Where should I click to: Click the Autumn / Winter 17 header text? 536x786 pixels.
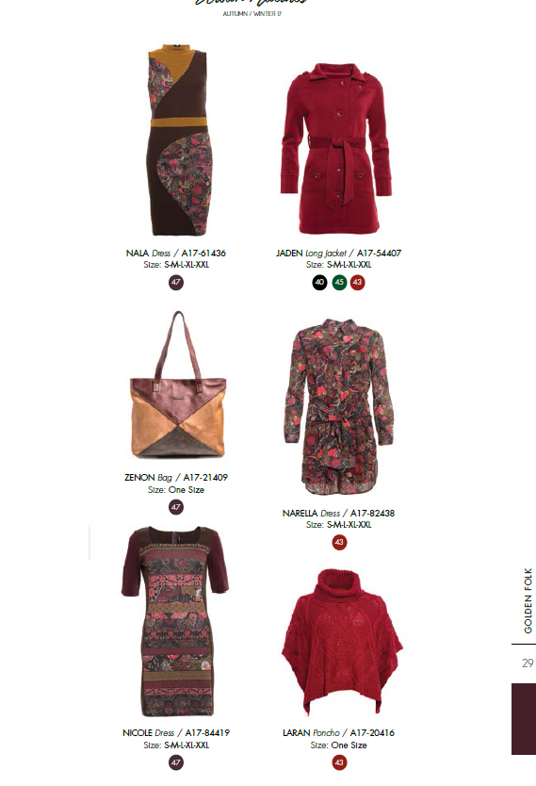pos(252,14)
